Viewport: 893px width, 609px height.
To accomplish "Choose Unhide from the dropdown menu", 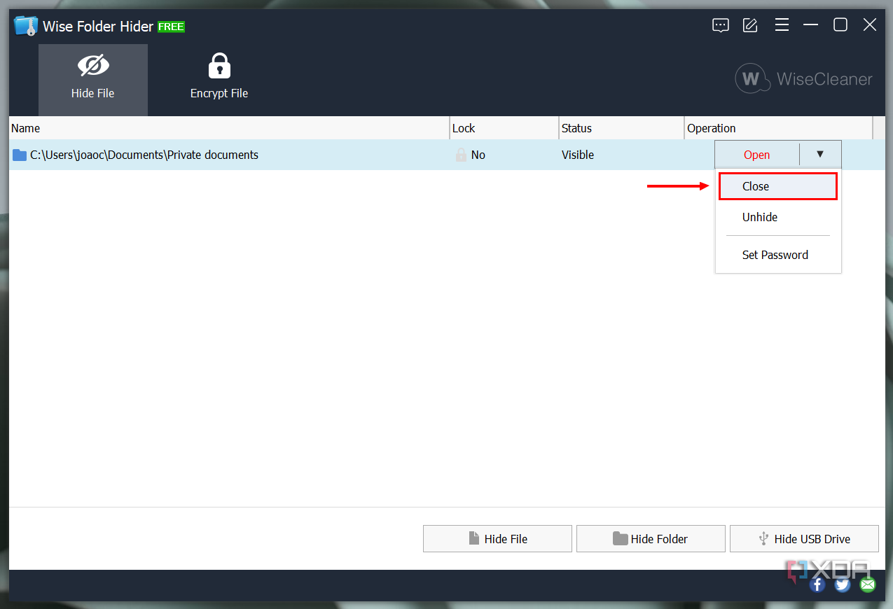I will coord(759,217).
